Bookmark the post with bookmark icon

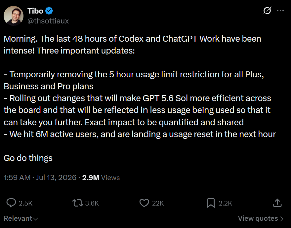coord(211,203)
